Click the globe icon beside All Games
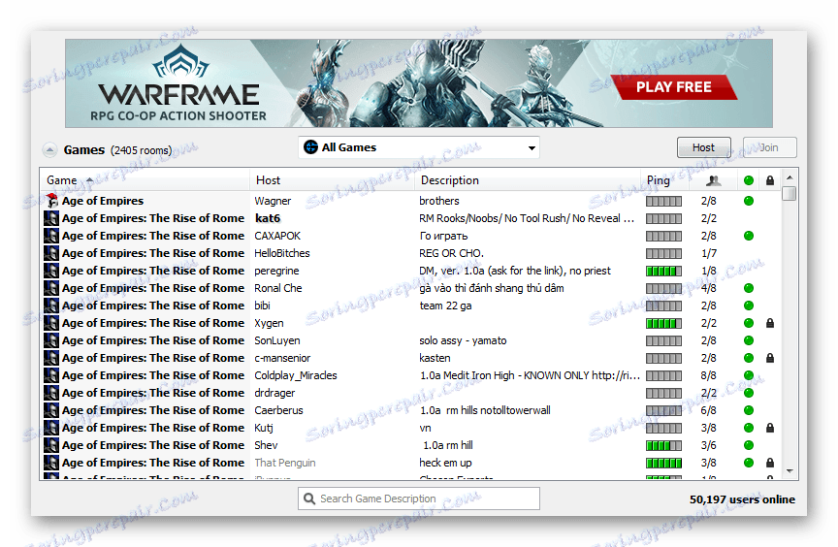Image resolution: width=838 pixels, height=547 pixels. [x=310, y=146]
